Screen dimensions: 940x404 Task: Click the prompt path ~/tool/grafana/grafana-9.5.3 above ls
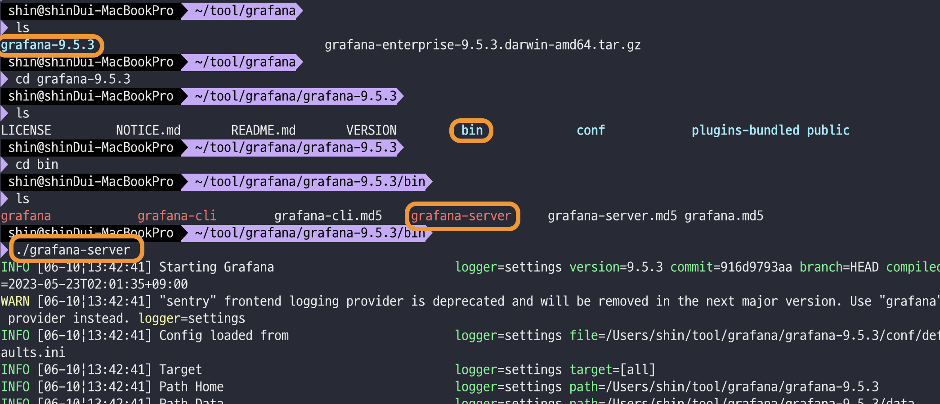pos(295,96)
